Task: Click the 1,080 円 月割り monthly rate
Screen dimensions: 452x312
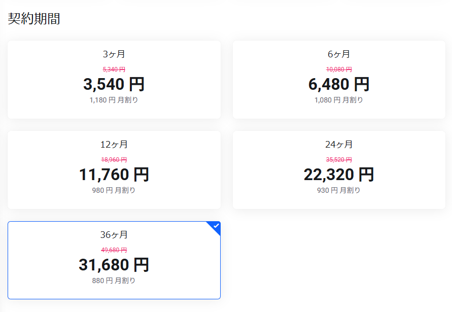Action: pos(338,100)
